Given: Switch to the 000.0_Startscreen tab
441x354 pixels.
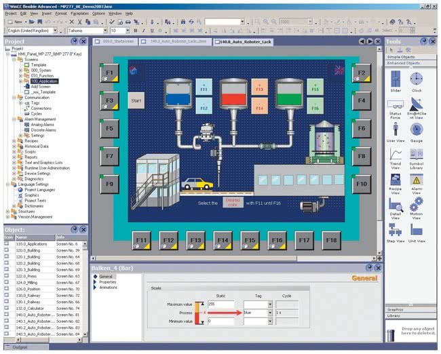Looking at the screenshot, I should tap(118, 41).
